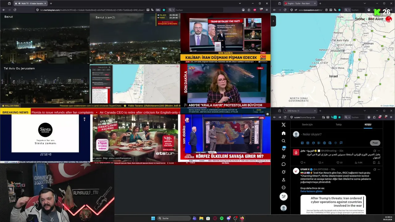
Task: Open emoji picker in X composer
Action: click(324, 143)
